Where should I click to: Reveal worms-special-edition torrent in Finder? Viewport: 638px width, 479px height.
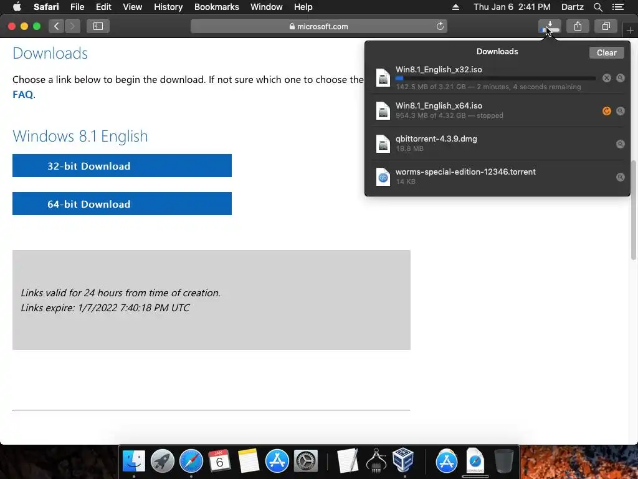pyautogui.click(x=620, y=177)
